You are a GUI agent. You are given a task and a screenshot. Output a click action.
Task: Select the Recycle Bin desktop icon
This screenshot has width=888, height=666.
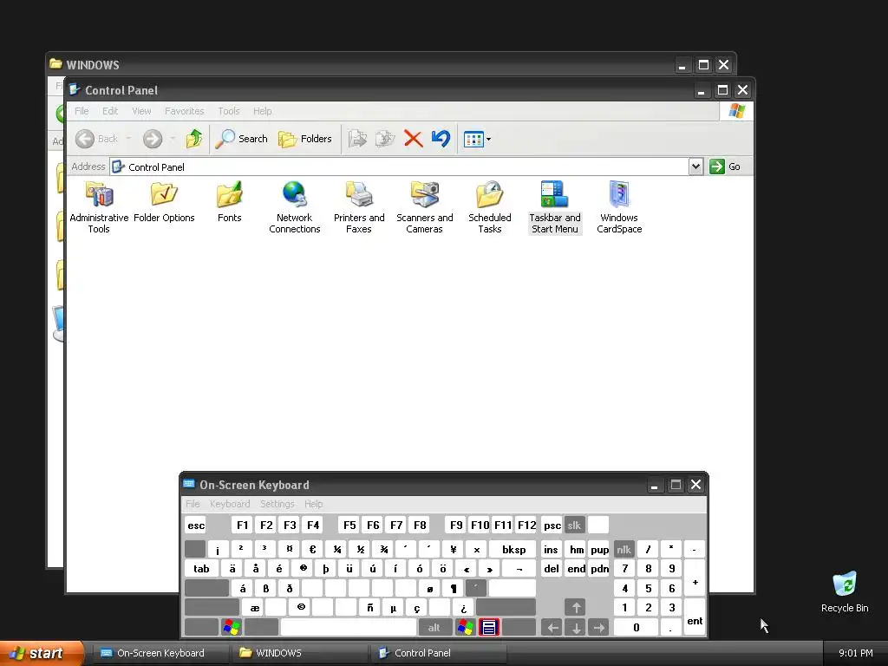(845, 592)
